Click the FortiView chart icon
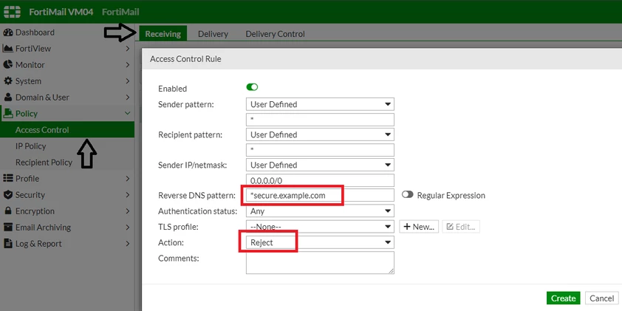Viewport: 622px width, 311px height. coord(8,49)
